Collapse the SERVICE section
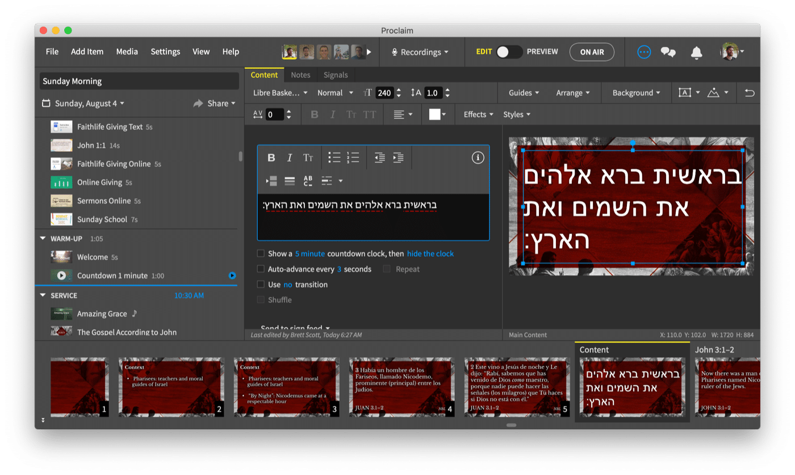The width and height of the screenshot is (795, 475). [x=43, y=295]
